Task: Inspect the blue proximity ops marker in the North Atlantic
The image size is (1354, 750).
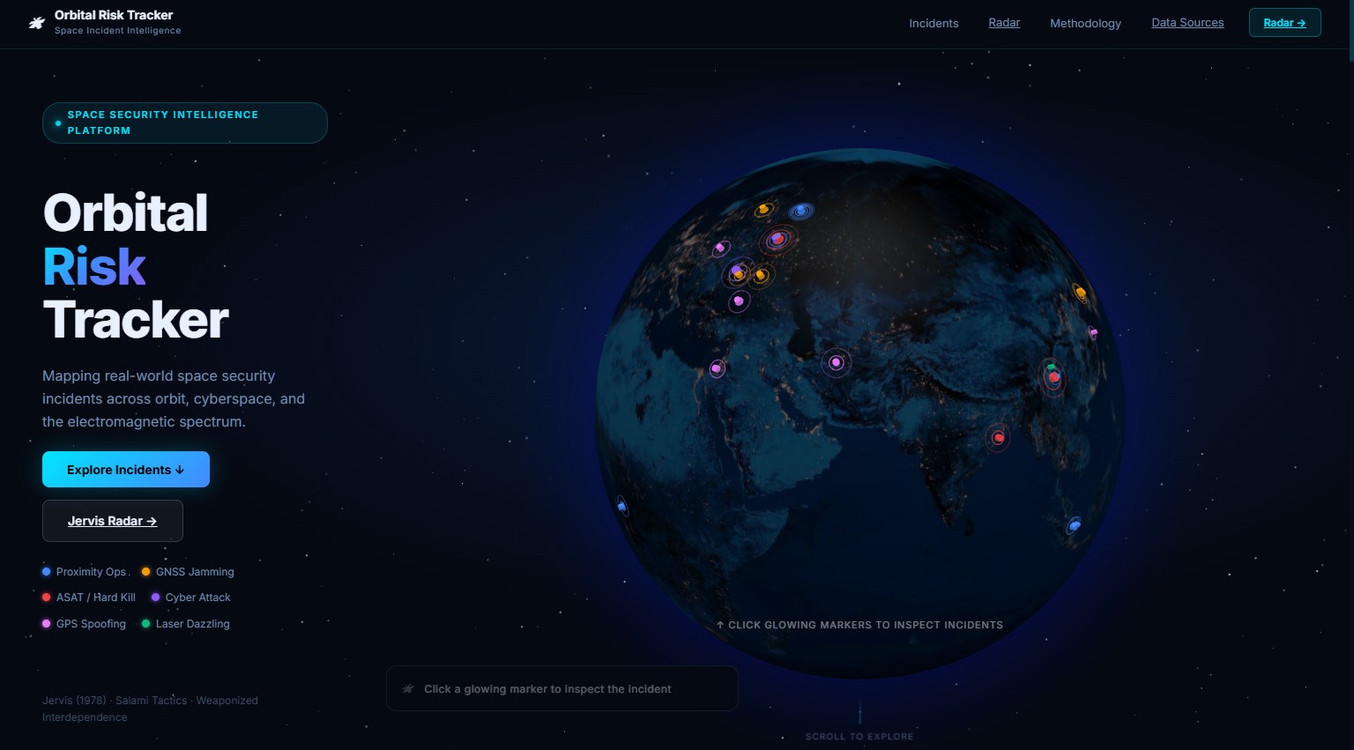Action: [800, 210]
